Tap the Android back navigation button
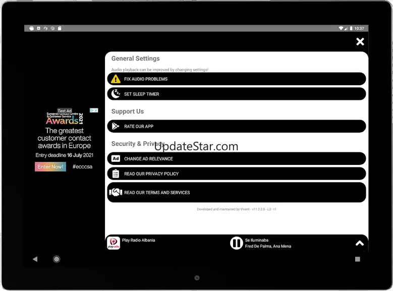This screenshot has height=291, width=393. (35, 259)
